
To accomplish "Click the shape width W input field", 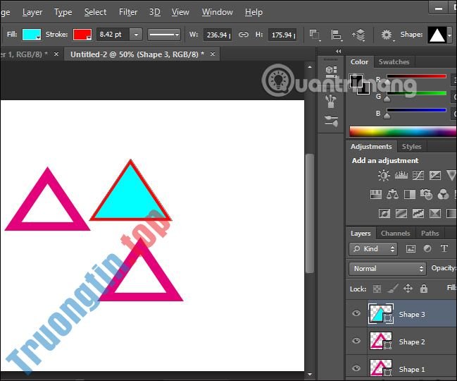I will (217, 35).
